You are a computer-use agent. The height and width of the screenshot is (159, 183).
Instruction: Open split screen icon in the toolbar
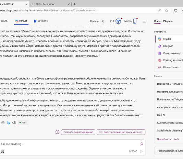click(x=176, y=10)
